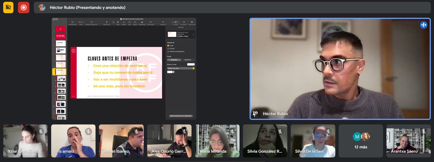The height and width of the screenshot is (162, 434).
Task: Click muted mic icon on Alex Osorio tile
Action: click(184, 132)
